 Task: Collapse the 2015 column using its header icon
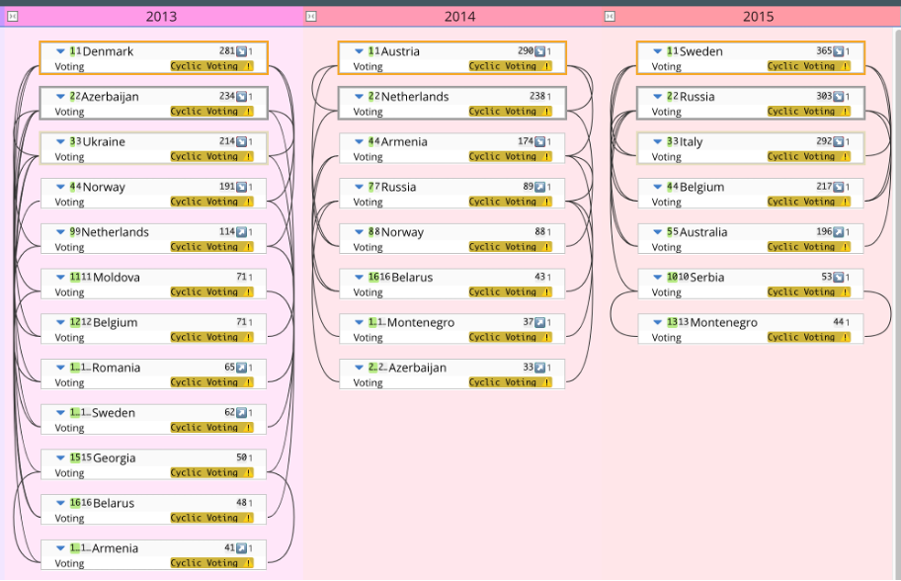click(x=610, y=17)
